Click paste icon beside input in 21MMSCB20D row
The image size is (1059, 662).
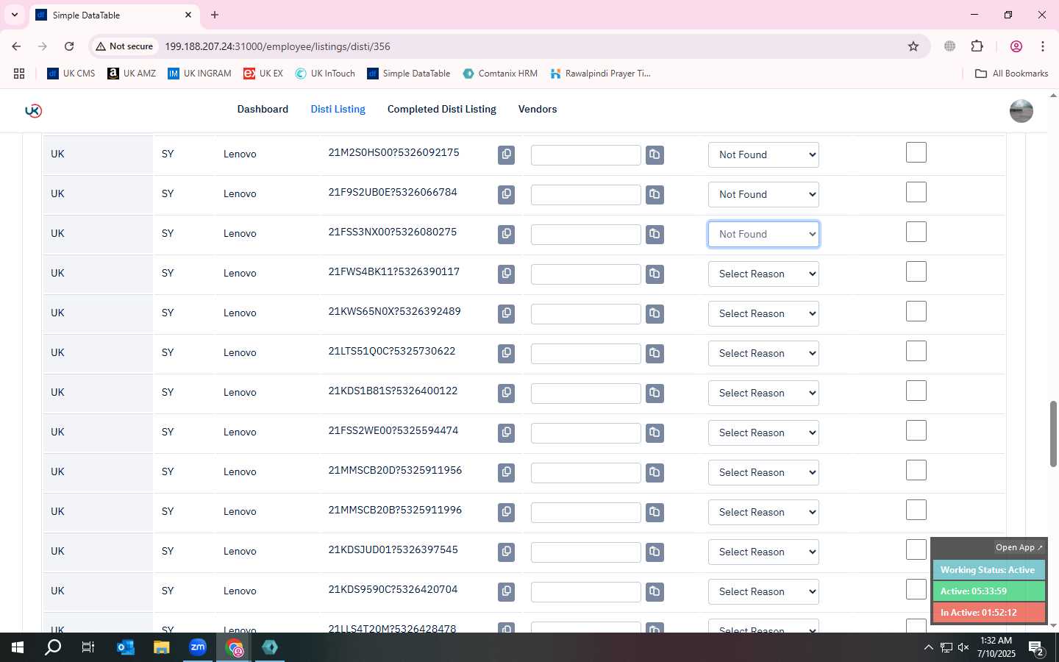click(655, 472)
